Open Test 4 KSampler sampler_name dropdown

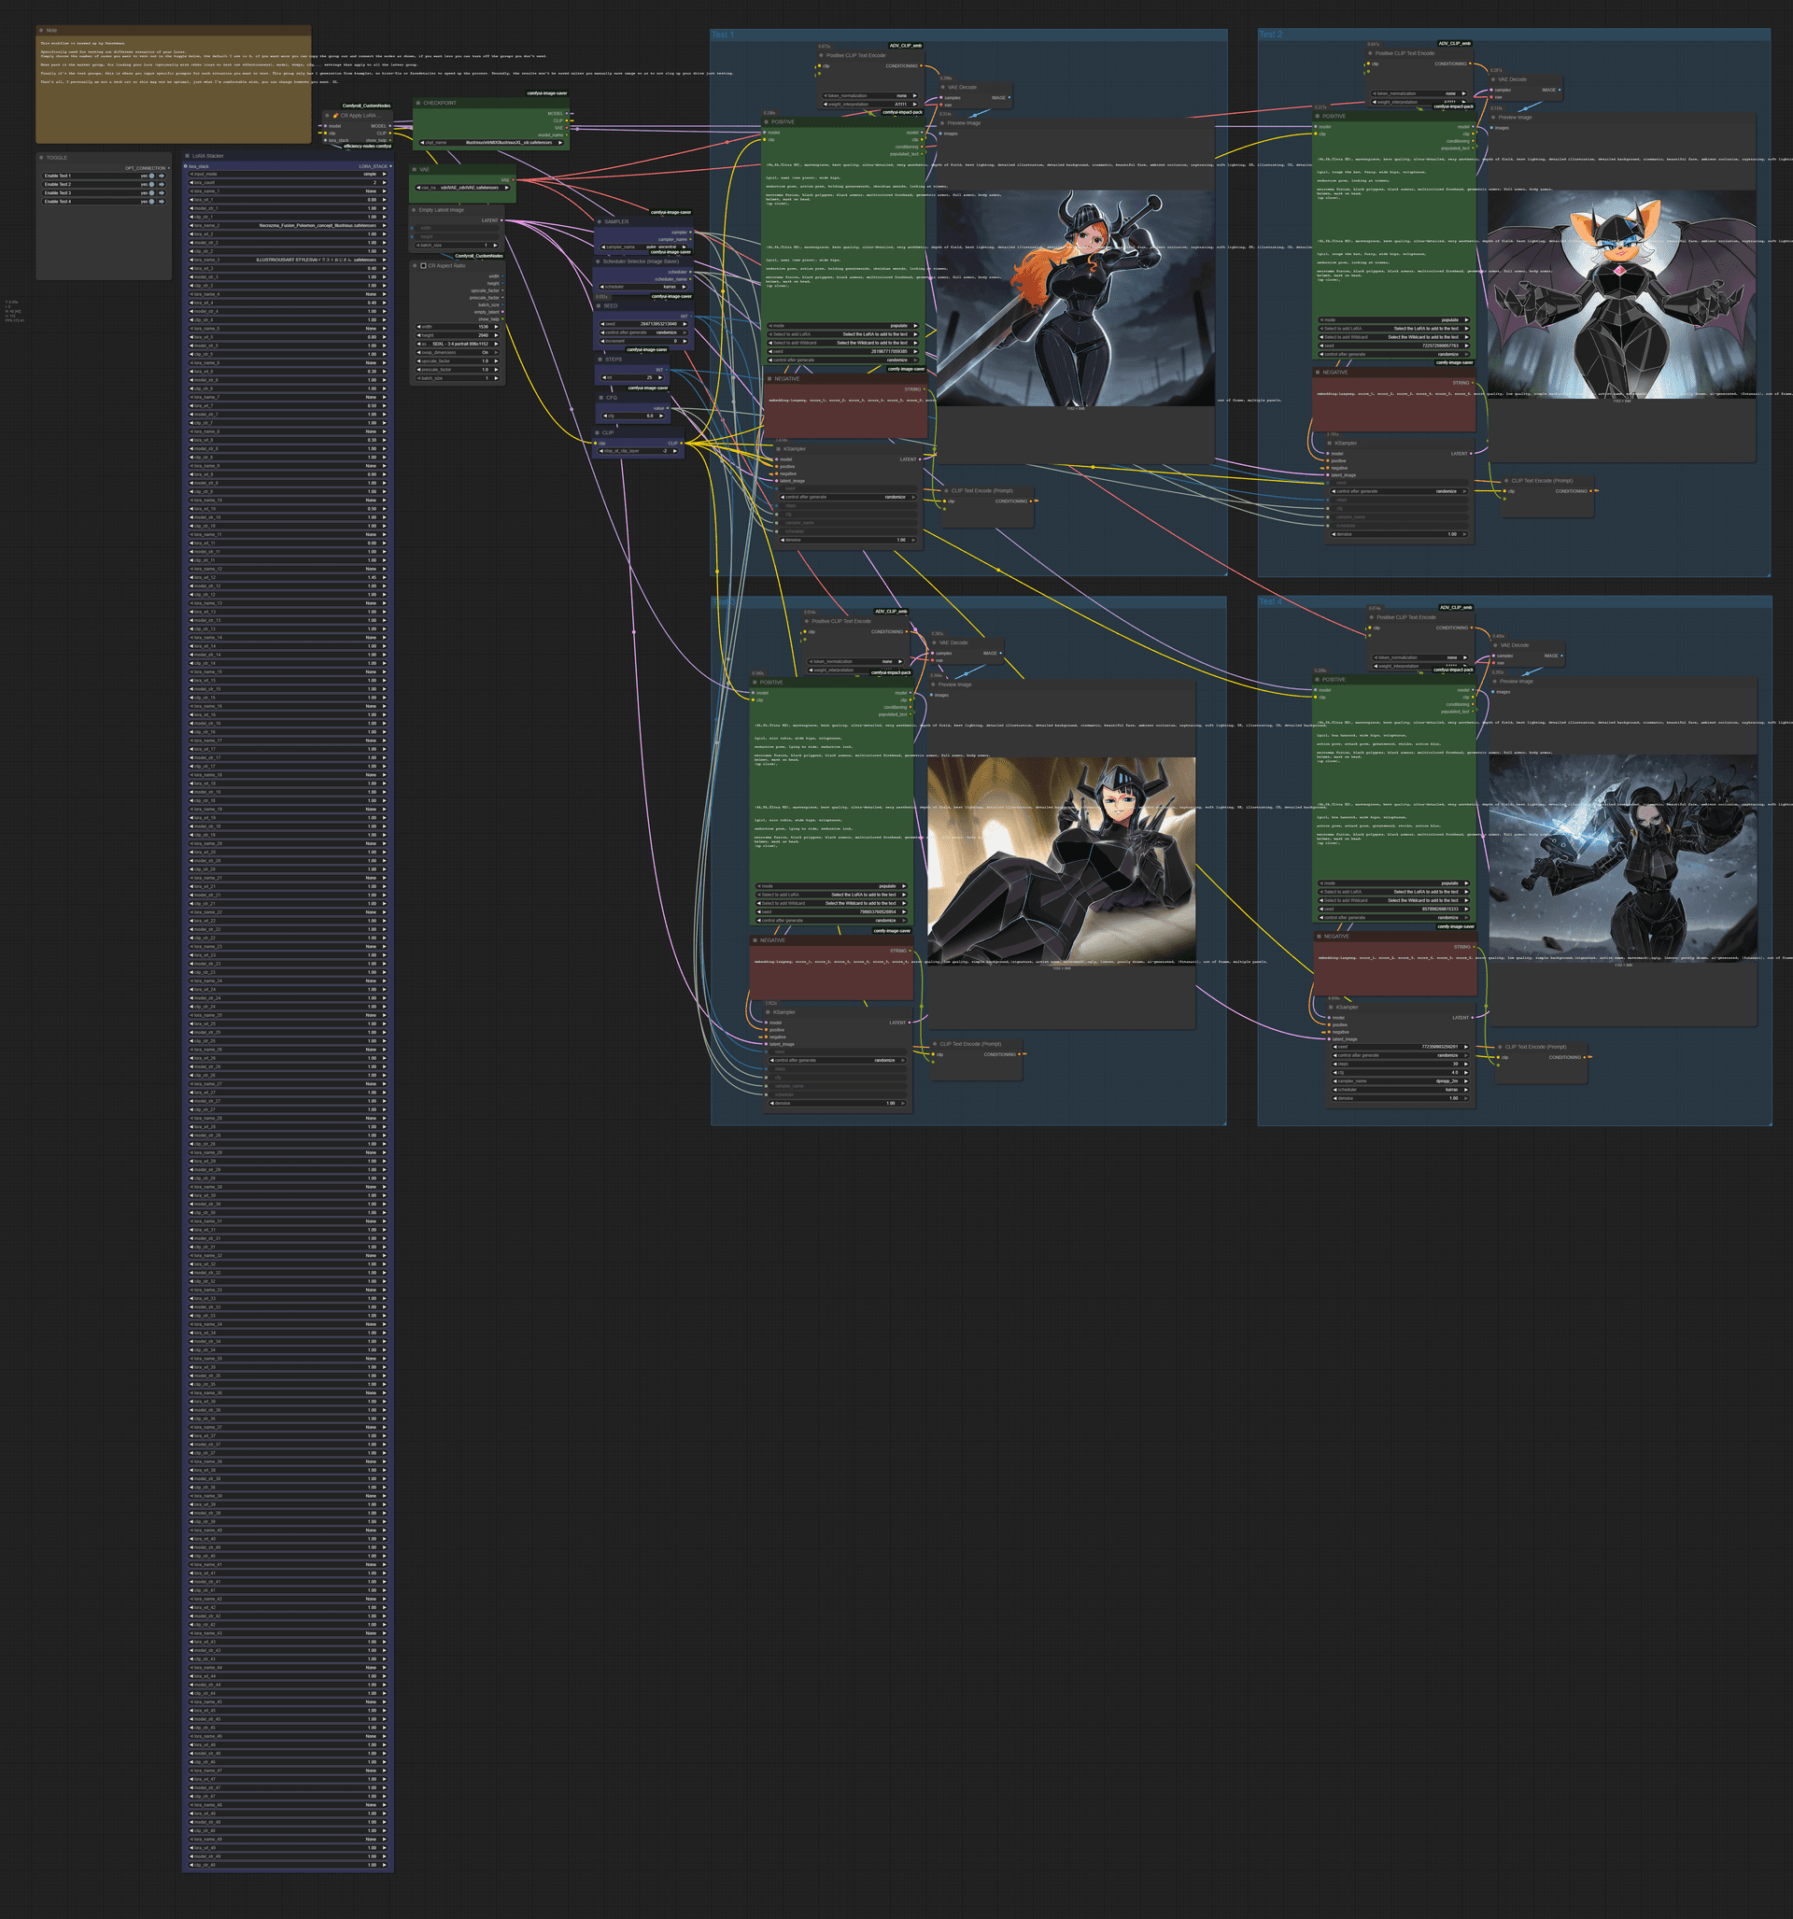pos(1399,1081)
